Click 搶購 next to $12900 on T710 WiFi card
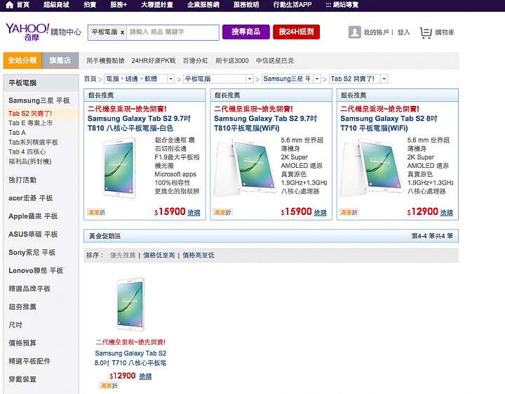The image size is (505, 394). pos(447,213)
